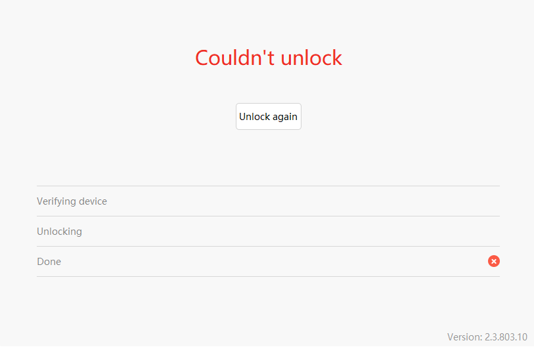Screen dimensions: 534x347
Task: Click the Version 2.3.803.10 label
Action: [x=487, y=337]
